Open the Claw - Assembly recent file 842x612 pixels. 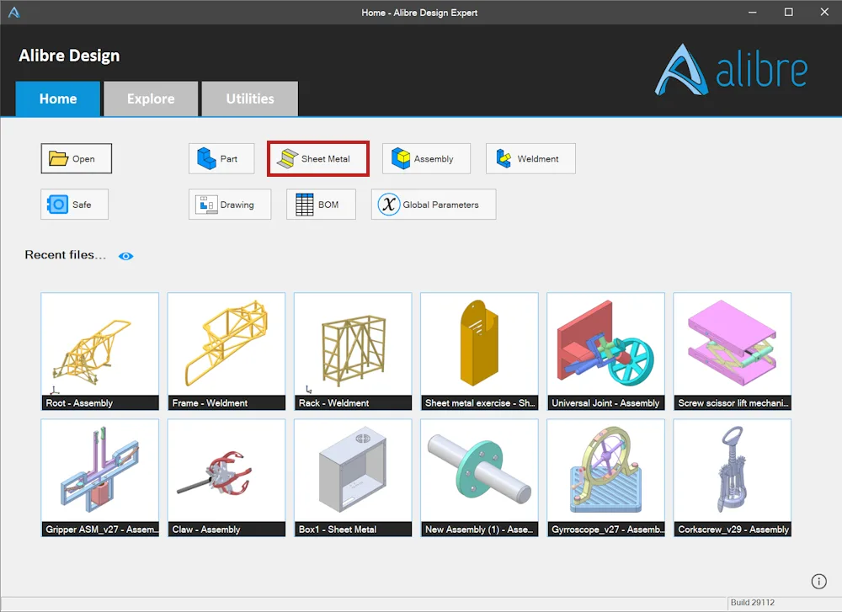(x=226, y=478)
